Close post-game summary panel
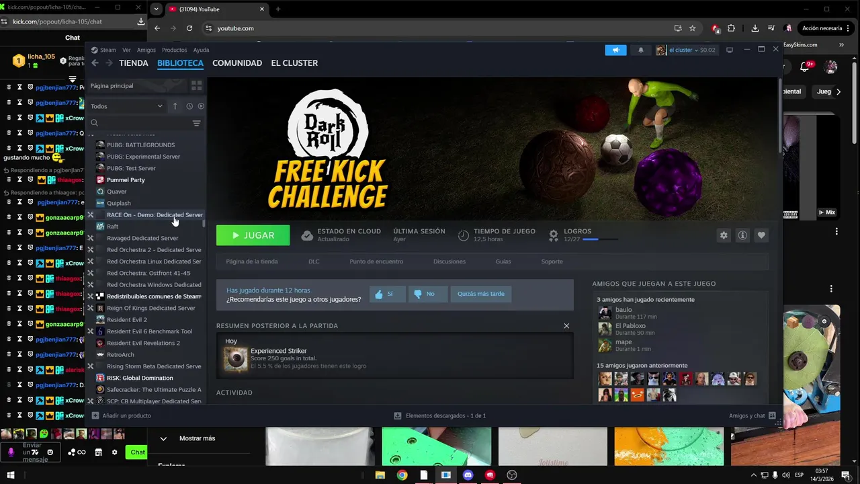The image size is (860, 484). [566, 326]
